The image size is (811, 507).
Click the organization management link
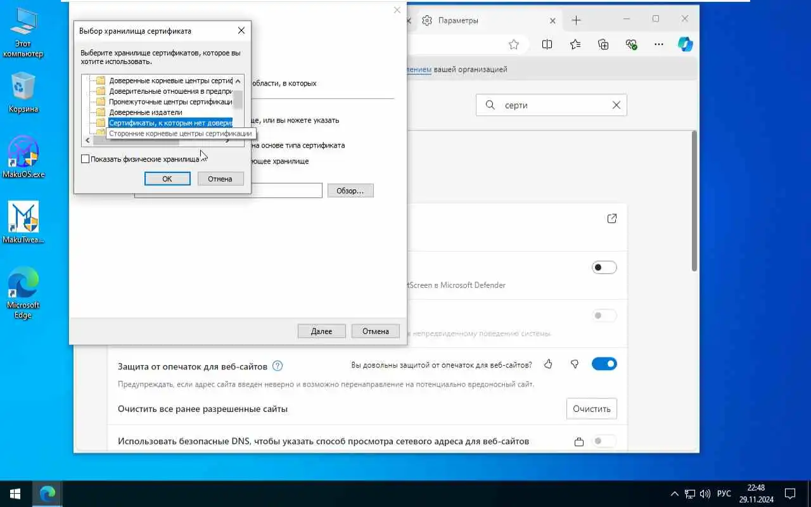[419, 70]
